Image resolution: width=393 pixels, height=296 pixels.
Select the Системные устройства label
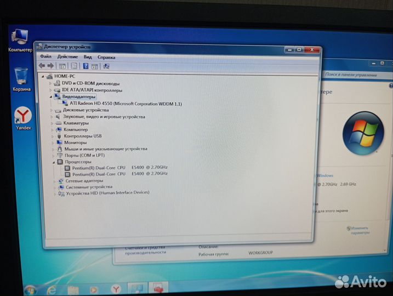(x=89, y=187)
